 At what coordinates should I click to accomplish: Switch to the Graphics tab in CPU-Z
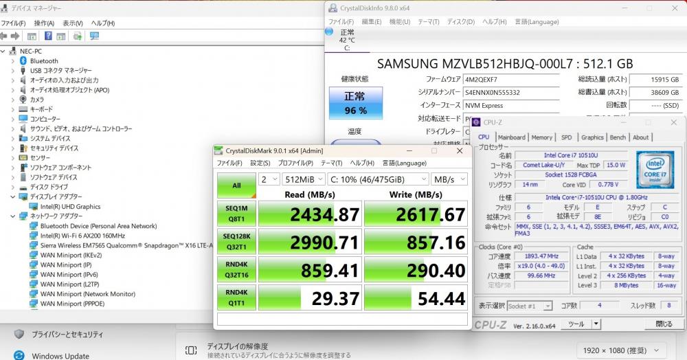click(592, 137)
